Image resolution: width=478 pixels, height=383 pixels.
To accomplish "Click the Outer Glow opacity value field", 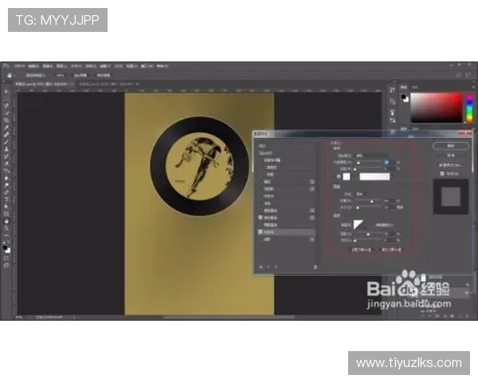I will (x=390, y=162).
